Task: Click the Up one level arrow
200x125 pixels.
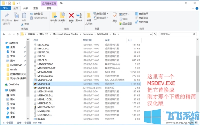Action: [x=18, y=34]
